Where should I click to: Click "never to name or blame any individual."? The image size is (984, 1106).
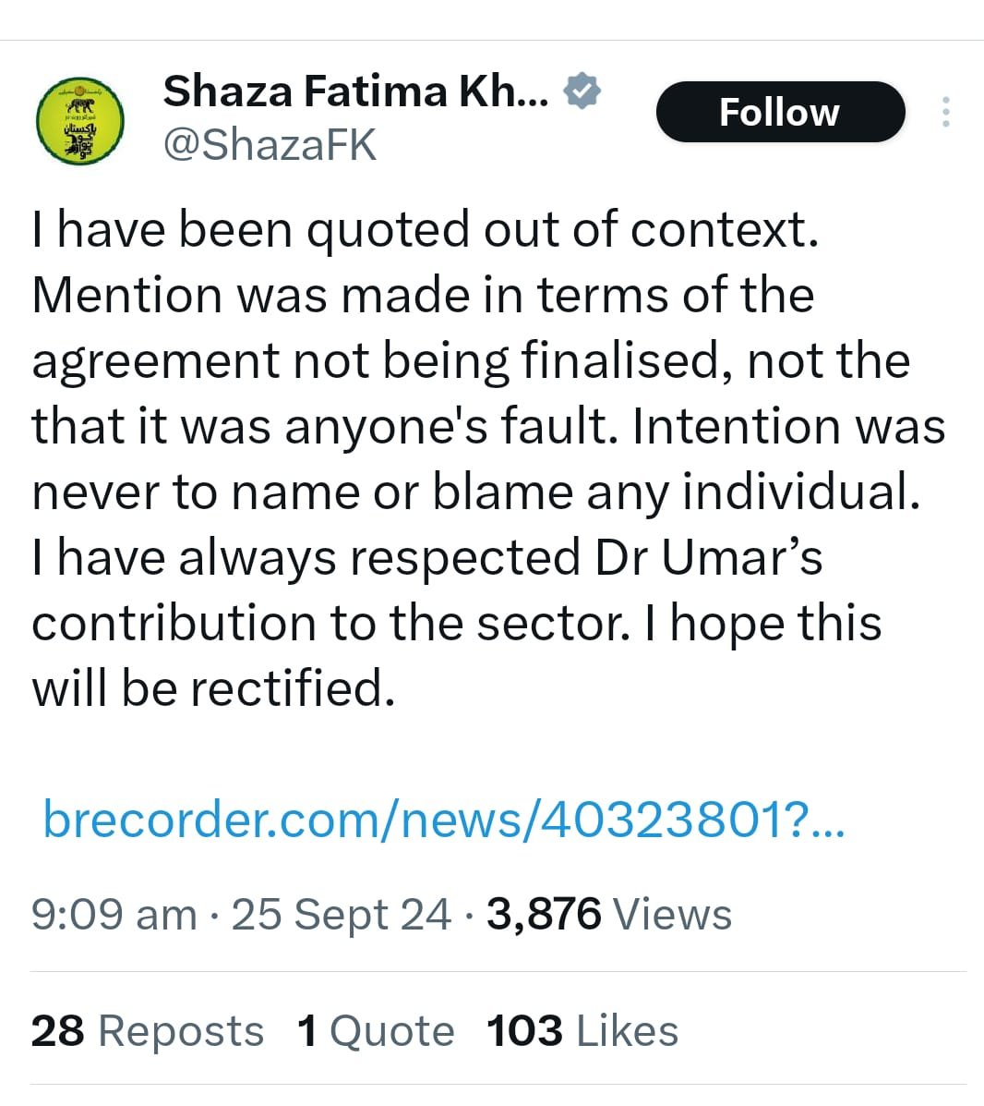[476, 492]
